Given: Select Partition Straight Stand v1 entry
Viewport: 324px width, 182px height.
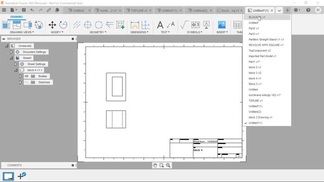Looking at the screenshot, I should coord(267,39).
